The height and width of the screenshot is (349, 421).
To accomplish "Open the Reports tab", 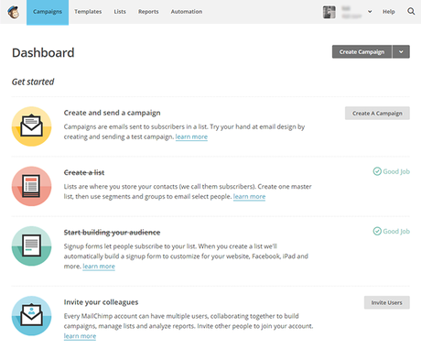I will pos(148,12).
